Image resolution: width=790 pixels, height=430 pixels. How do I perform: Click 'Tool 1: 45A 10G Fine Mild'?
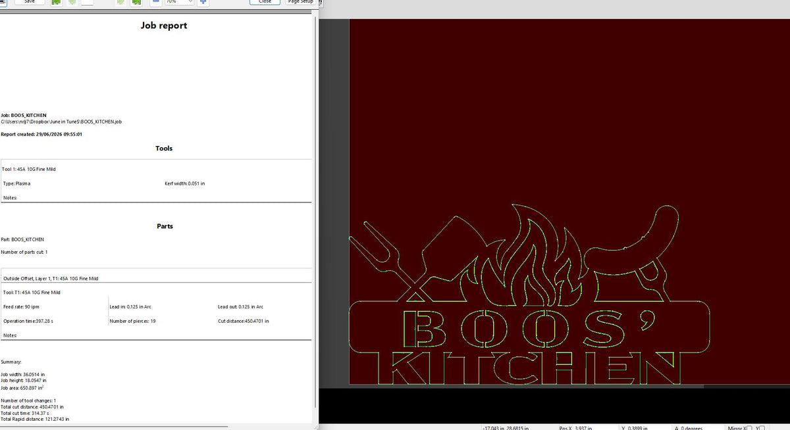click(x=29, y=169)
